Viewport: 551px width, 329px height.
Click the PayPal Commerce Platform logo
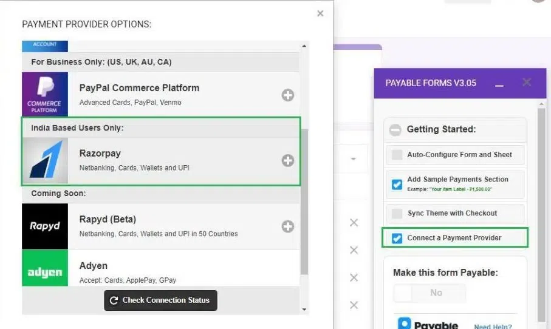(45, 95)
